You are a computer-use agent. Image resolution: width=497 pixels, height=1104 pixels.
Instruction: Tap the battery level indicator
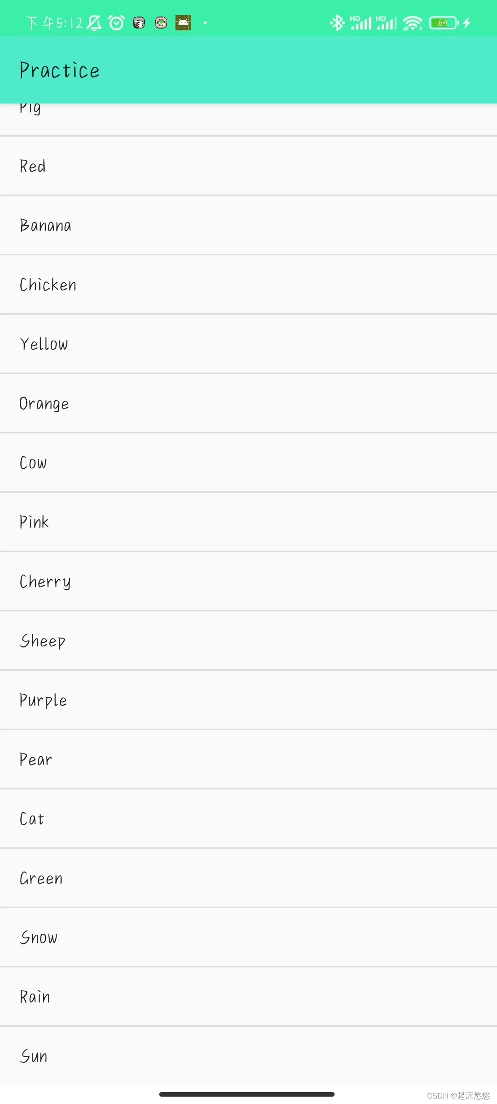444,23
